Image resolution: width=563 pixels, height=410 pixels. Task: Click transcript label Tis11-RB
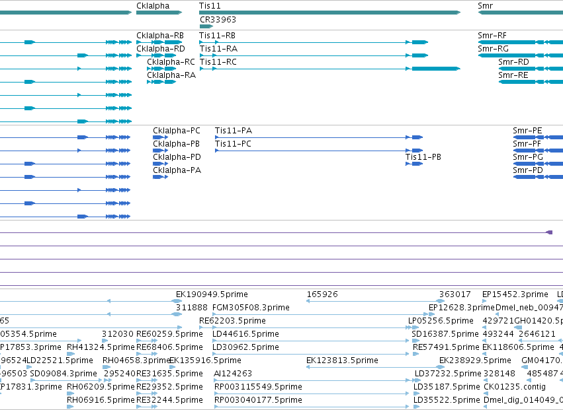(x=218, y=36)
